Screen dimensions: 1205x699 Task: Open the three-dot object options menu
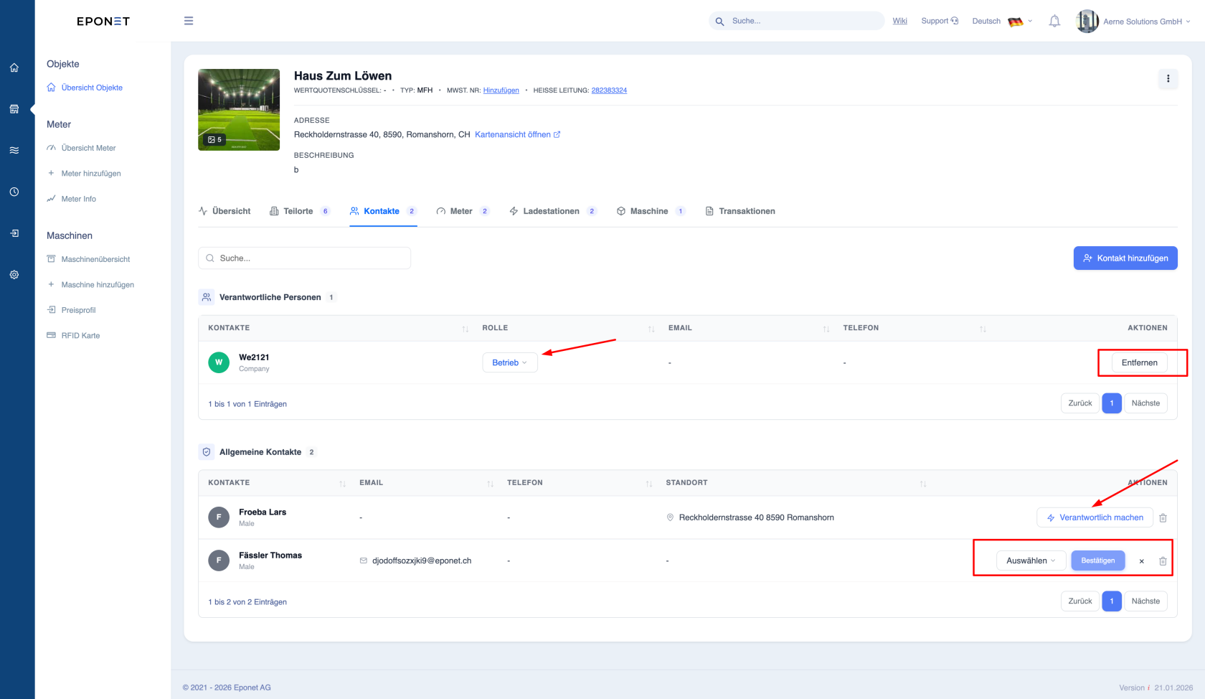[x=1168, y=79]
